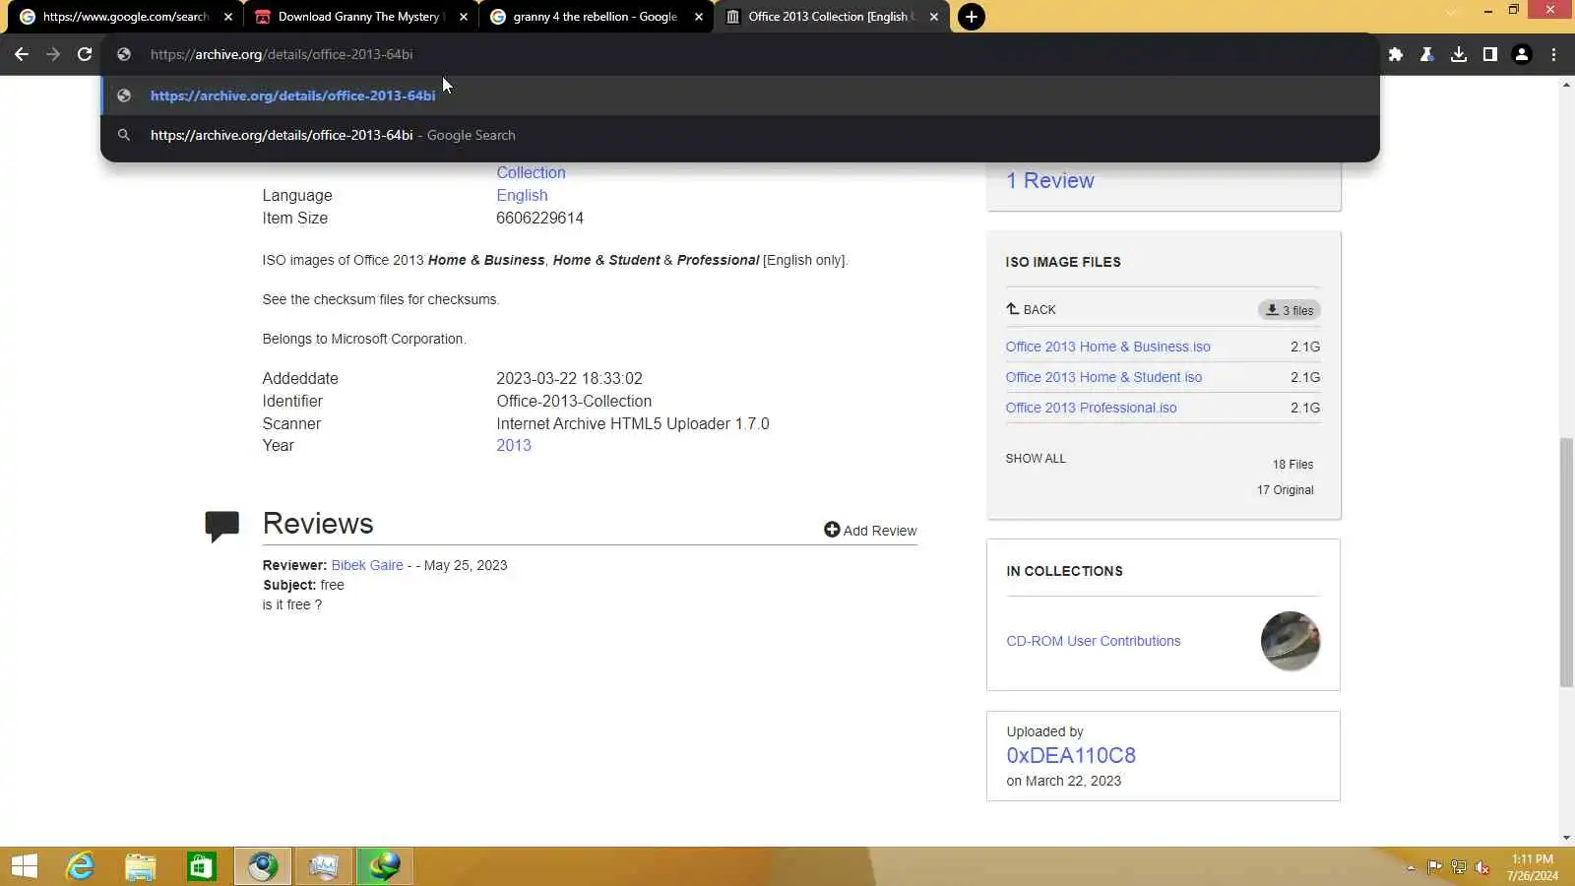
Task: Click BACK in ISO Image Files panel
Action: point(1031,309)
